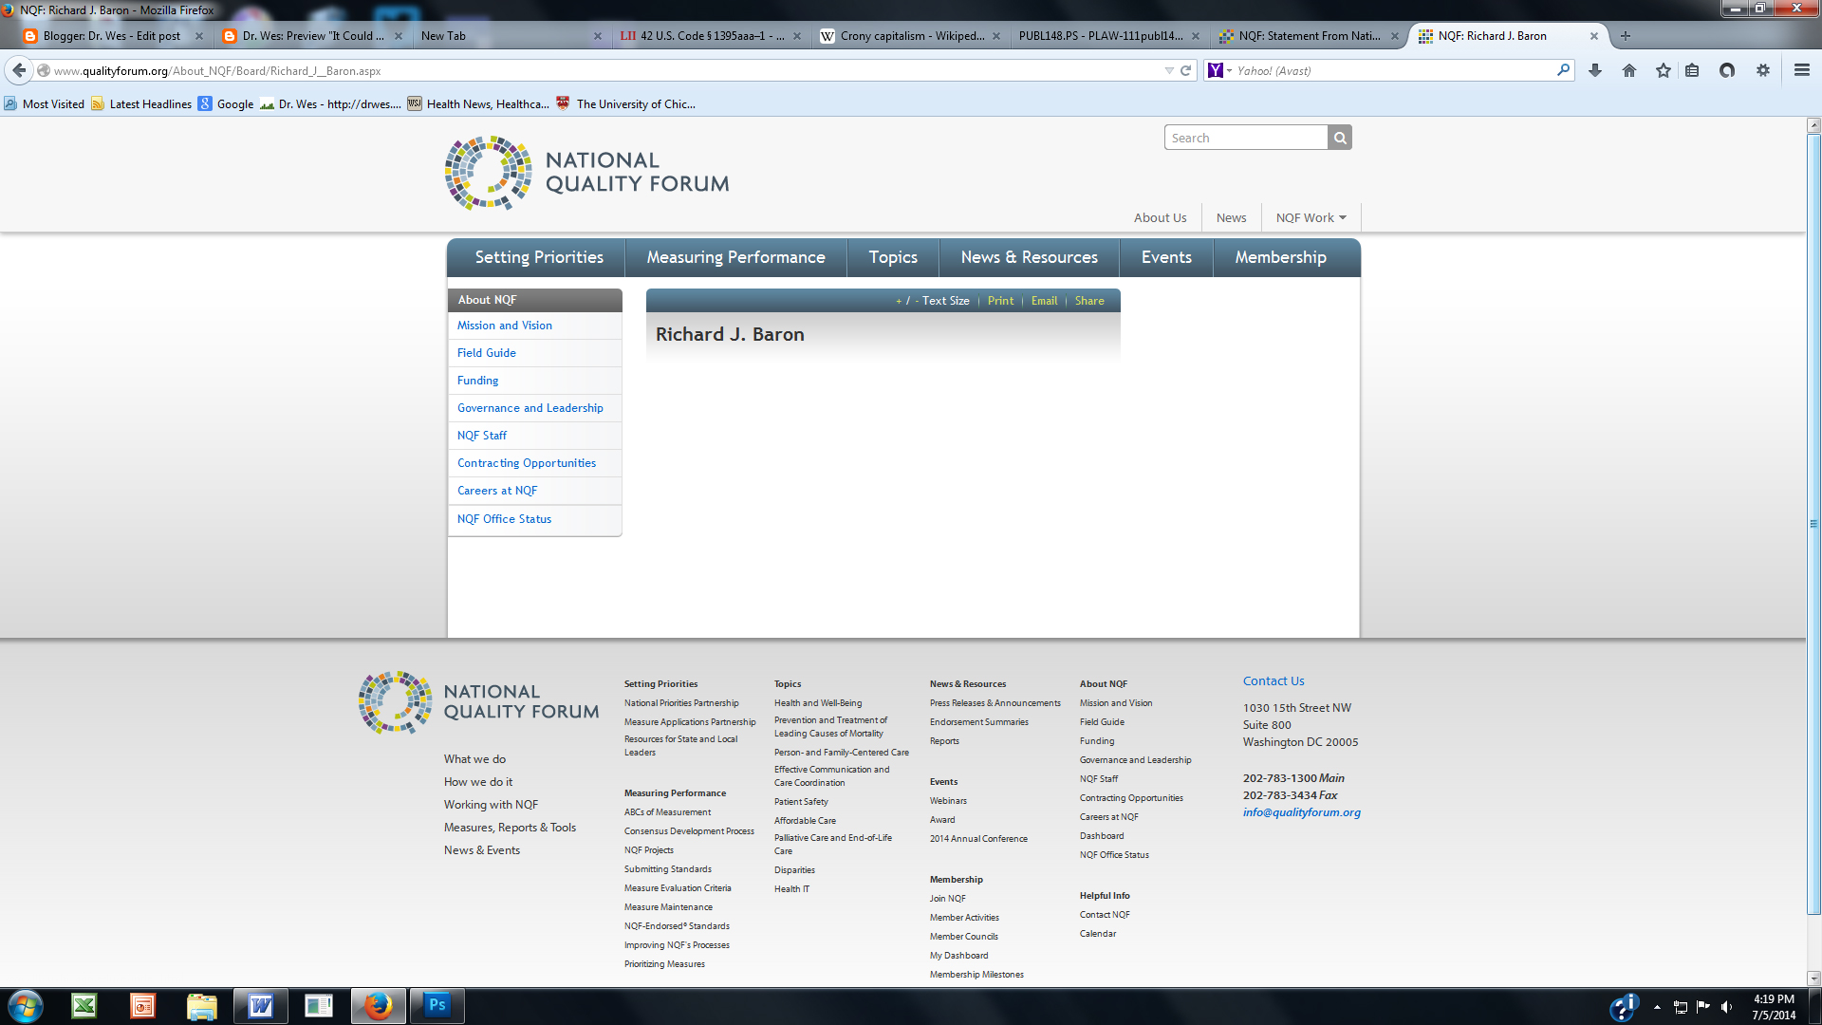Switch to the PUBL148.PS tab
The width and height of the screenshot is (1822, 1025).
pyautogui.click(x=1108, y=36)
